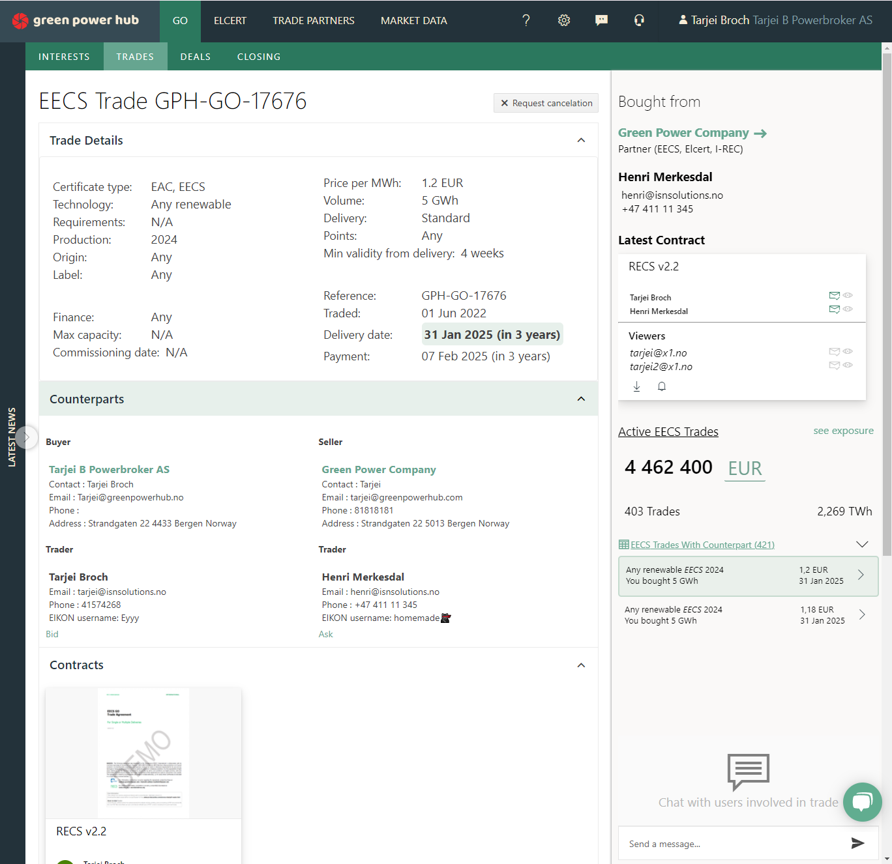Open the floating green chat widget

pyautogui.click(x=862, y=802)
